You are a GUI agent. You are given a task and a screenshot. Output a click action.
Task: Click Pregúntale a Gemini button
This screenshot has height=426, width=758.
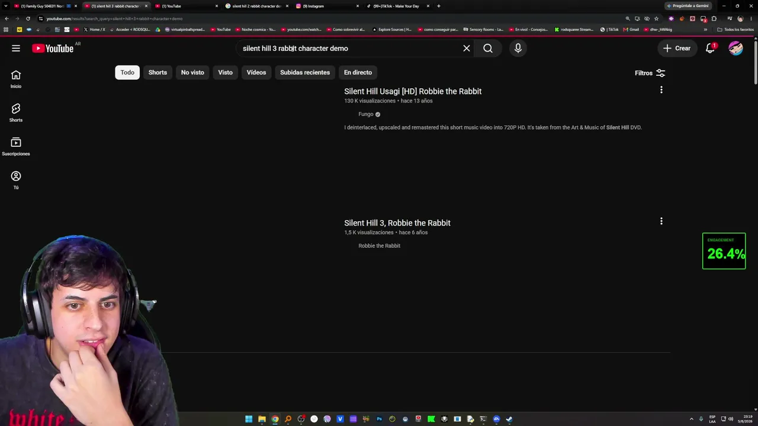(687, 6)
